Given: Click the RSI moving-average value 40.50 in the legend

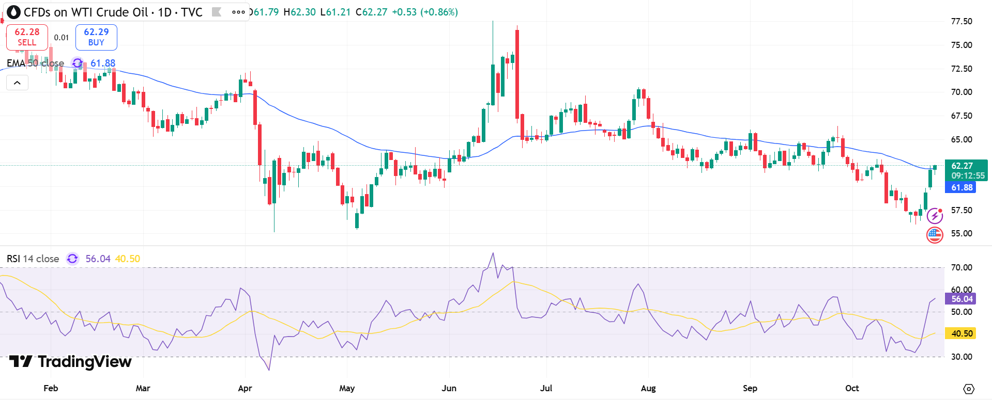Looking at the screenshot, I should pos(127,259).
